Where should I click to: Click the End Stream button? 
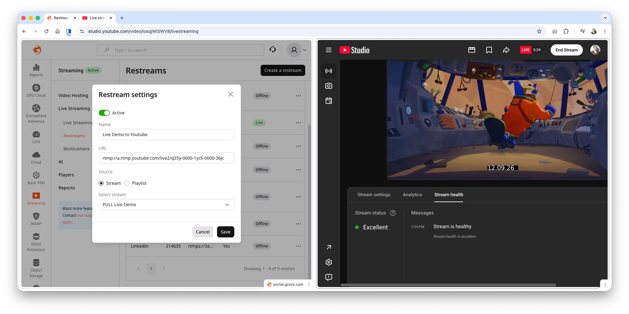click(566, 50)
